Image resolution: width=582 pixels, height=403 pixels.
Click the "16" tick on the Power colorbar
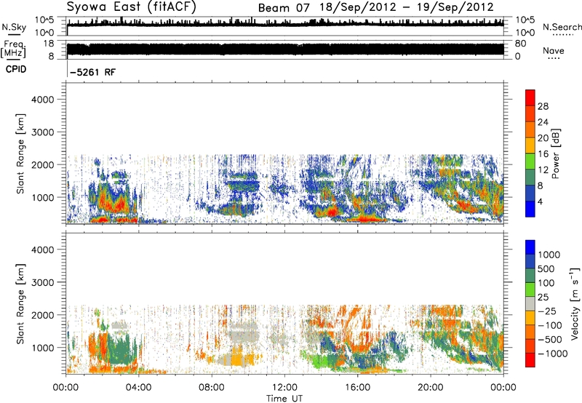tap(543, 154)
